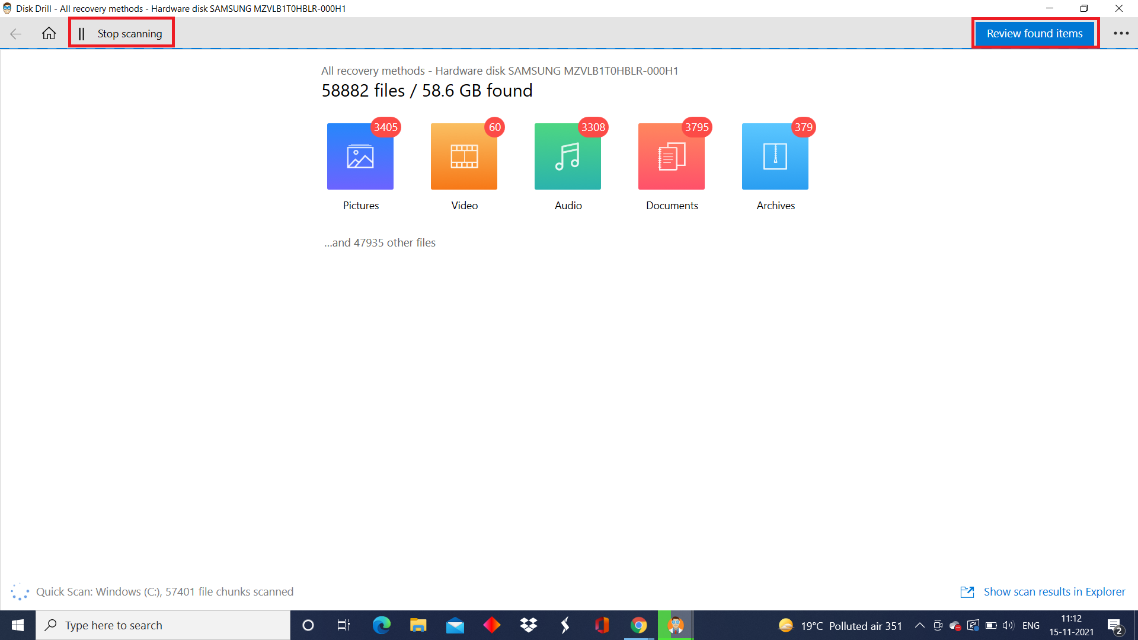Click the Windows search input box
1138x640 pixels.
coord(163,625)
